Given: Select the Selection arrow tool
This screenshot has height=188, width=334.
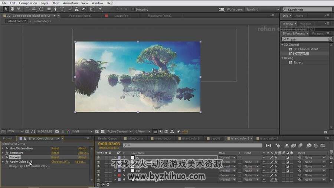Looking at the screenshot, I should [x=6, y=9].
